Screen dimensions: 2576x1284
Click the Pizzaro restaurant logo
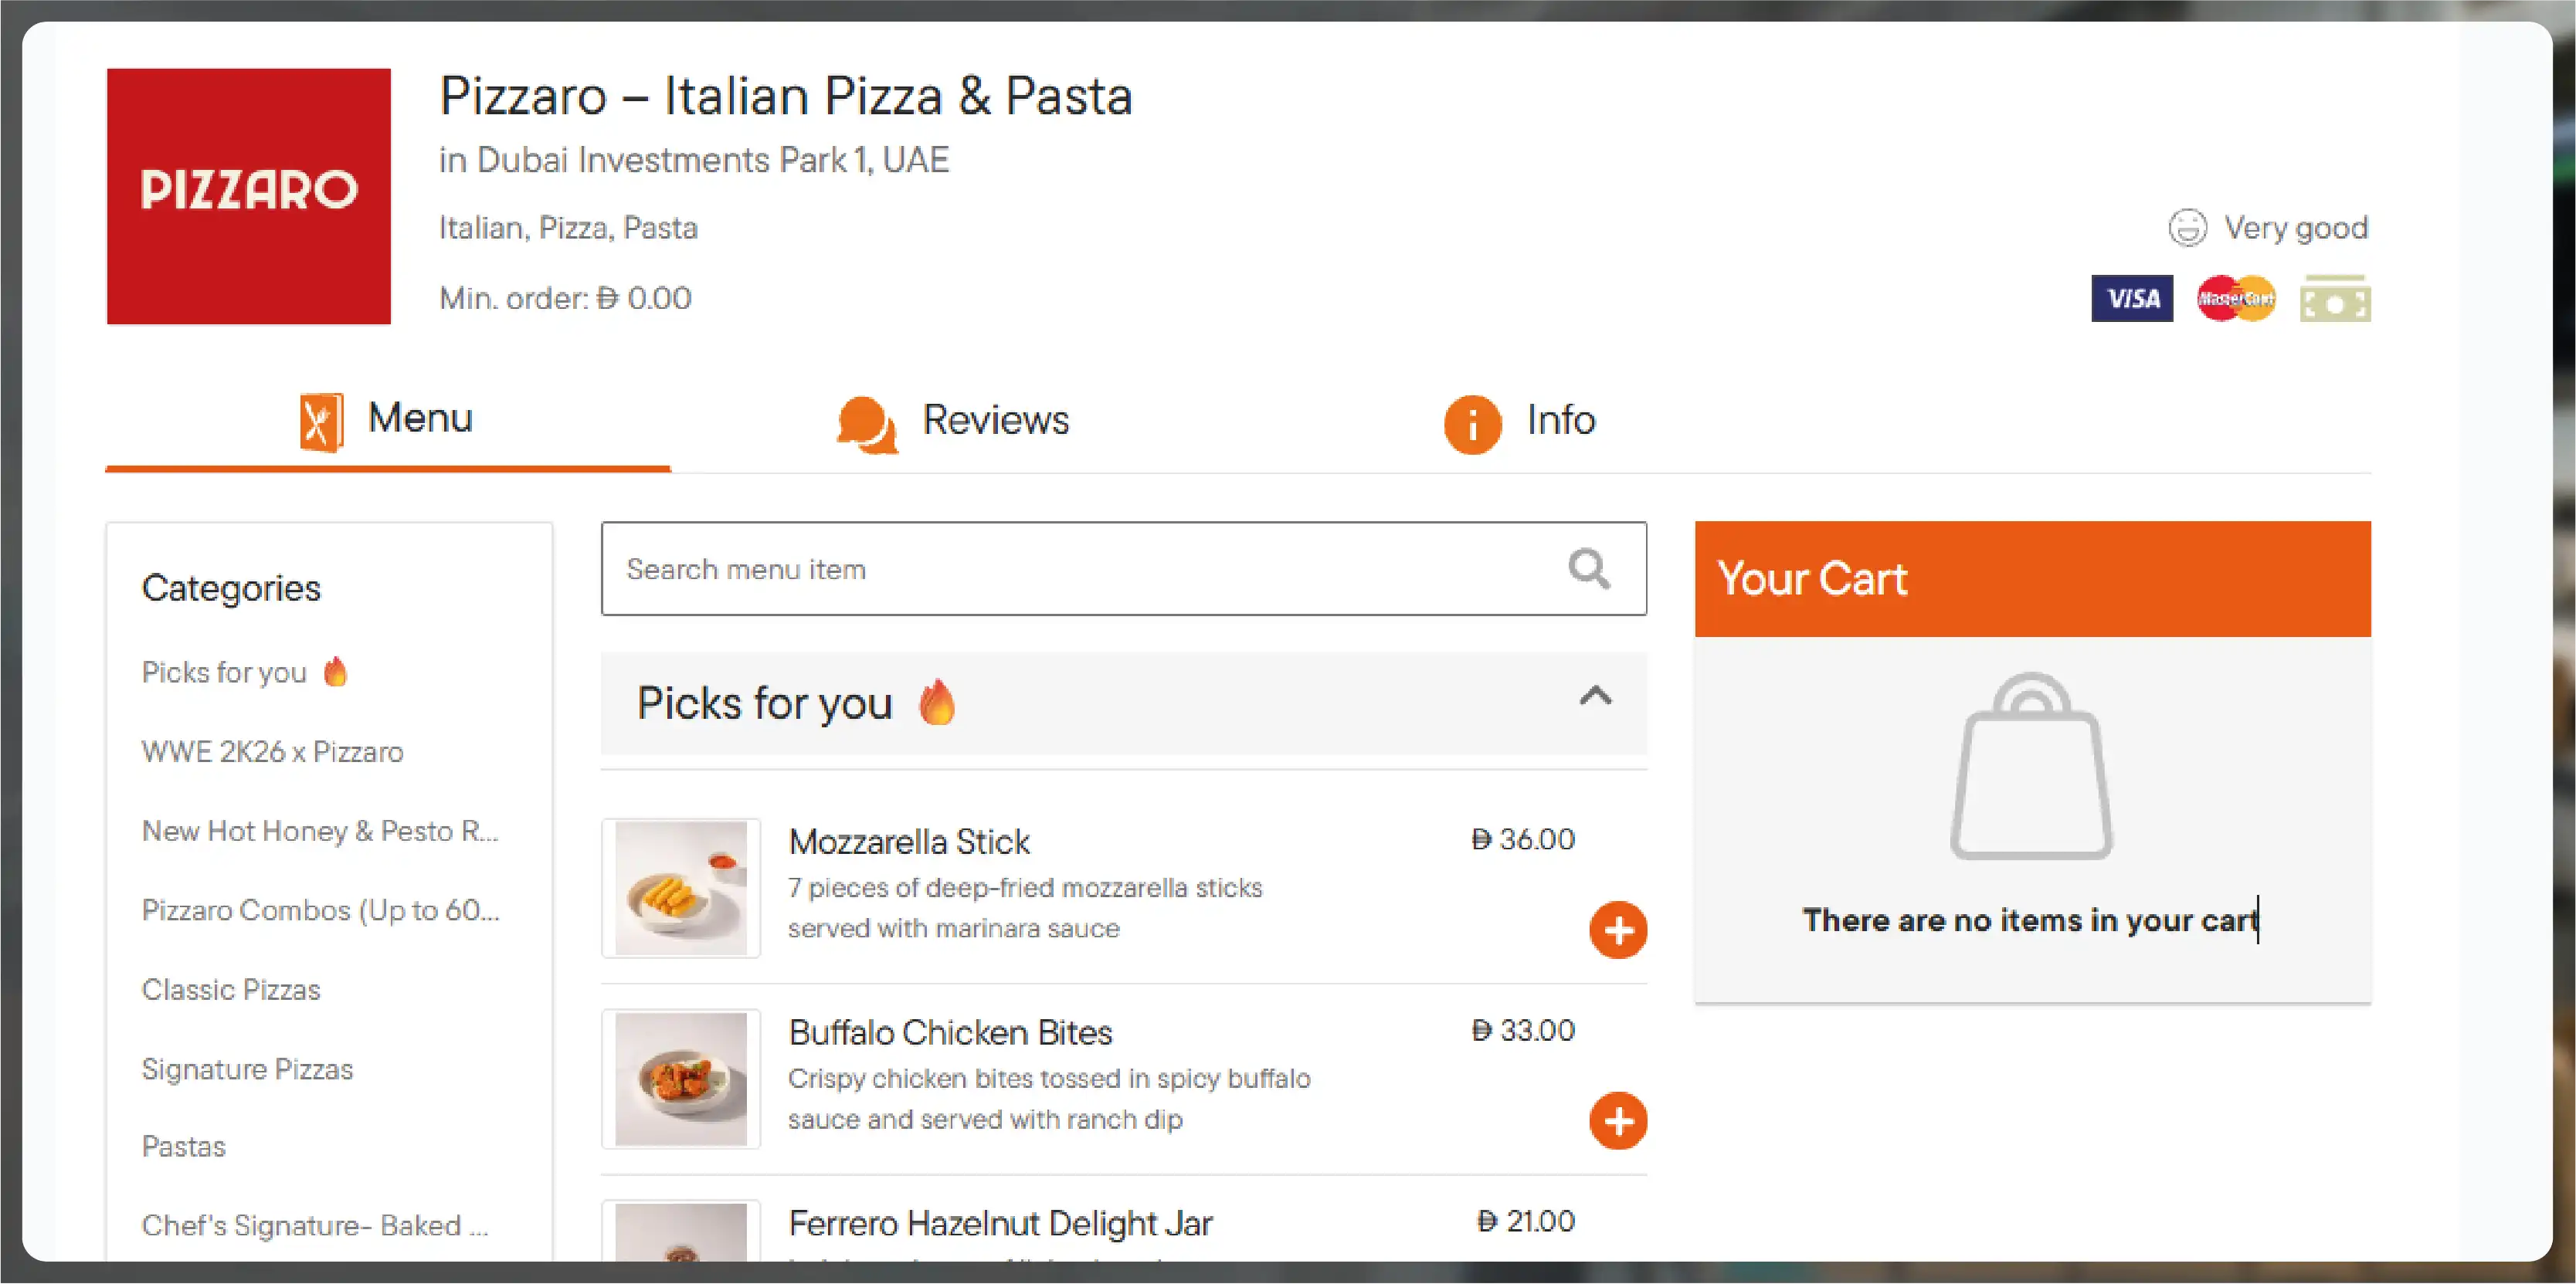(x=249, y=196)
